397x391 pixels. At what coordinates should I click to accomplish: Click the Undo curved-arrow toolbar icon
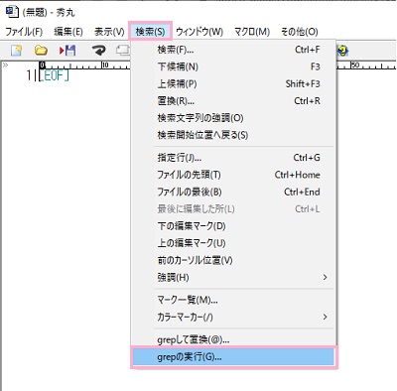click(x=98, y=51)
